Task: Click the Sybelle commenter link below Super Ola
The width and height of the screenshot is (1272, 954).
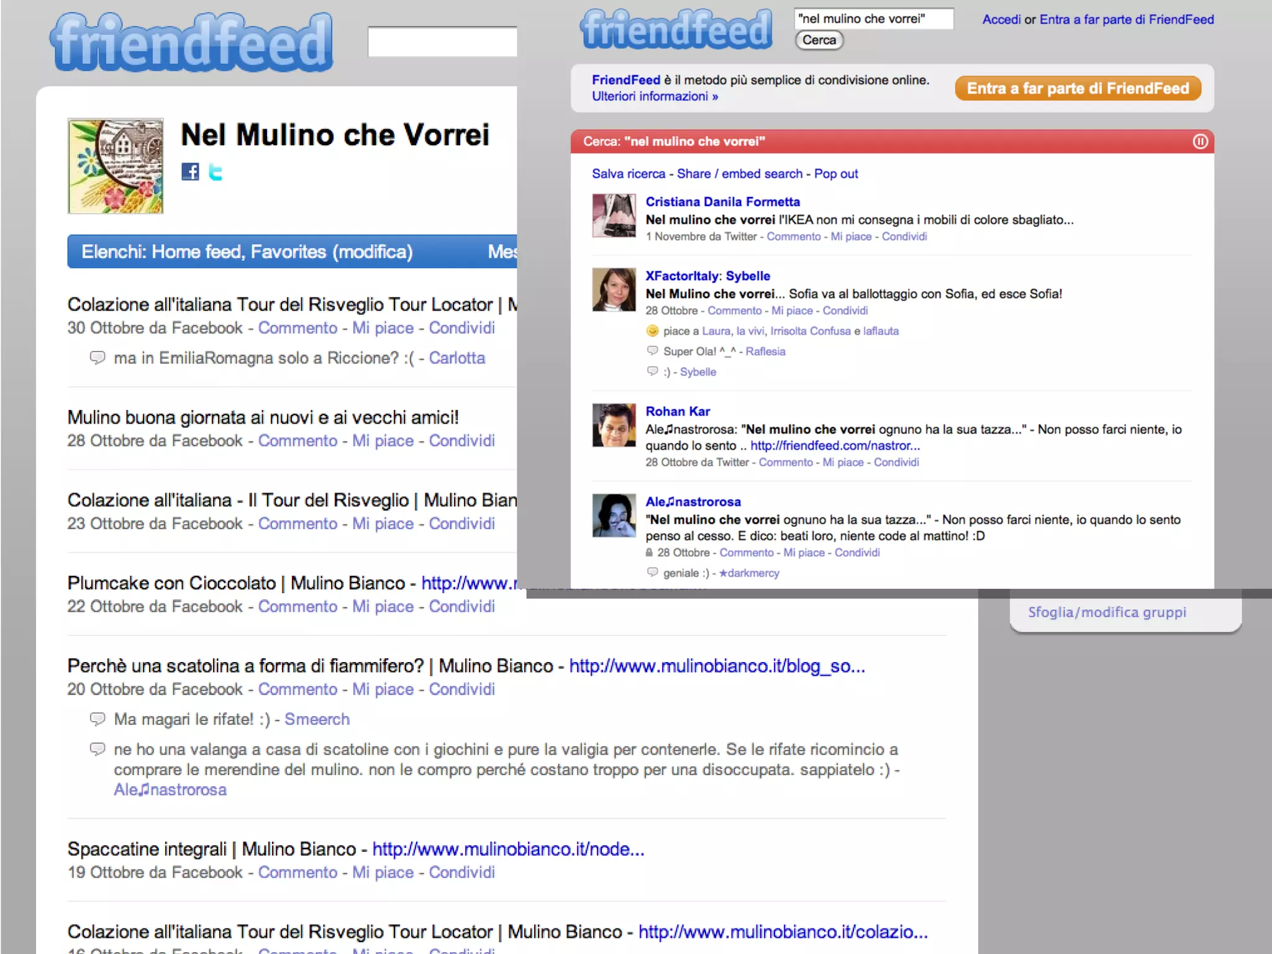Action: [697, 372]
